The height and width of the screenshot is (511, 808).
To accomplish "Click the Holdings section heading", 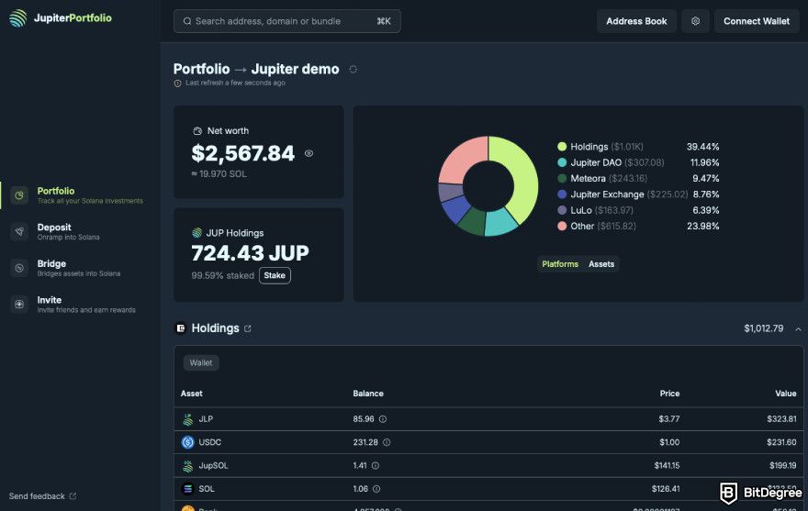I will pyautogui.click(x=216, y=328).
